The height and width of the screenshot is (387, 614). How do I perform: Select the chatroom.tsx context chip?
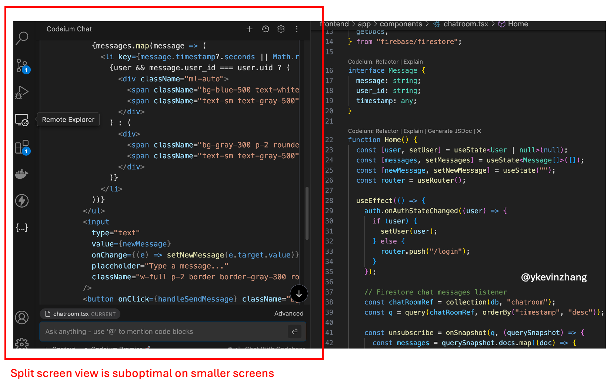coord(80,314)
